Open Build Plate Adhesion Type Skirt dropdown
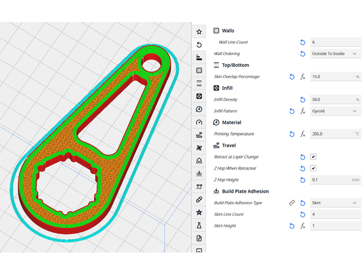Screen dimensions: 364x274 click(336, 203)
